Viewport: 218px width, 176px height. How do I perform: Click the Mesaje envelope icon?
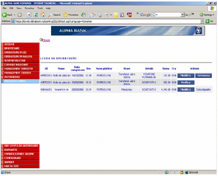(x=41, y=40)
